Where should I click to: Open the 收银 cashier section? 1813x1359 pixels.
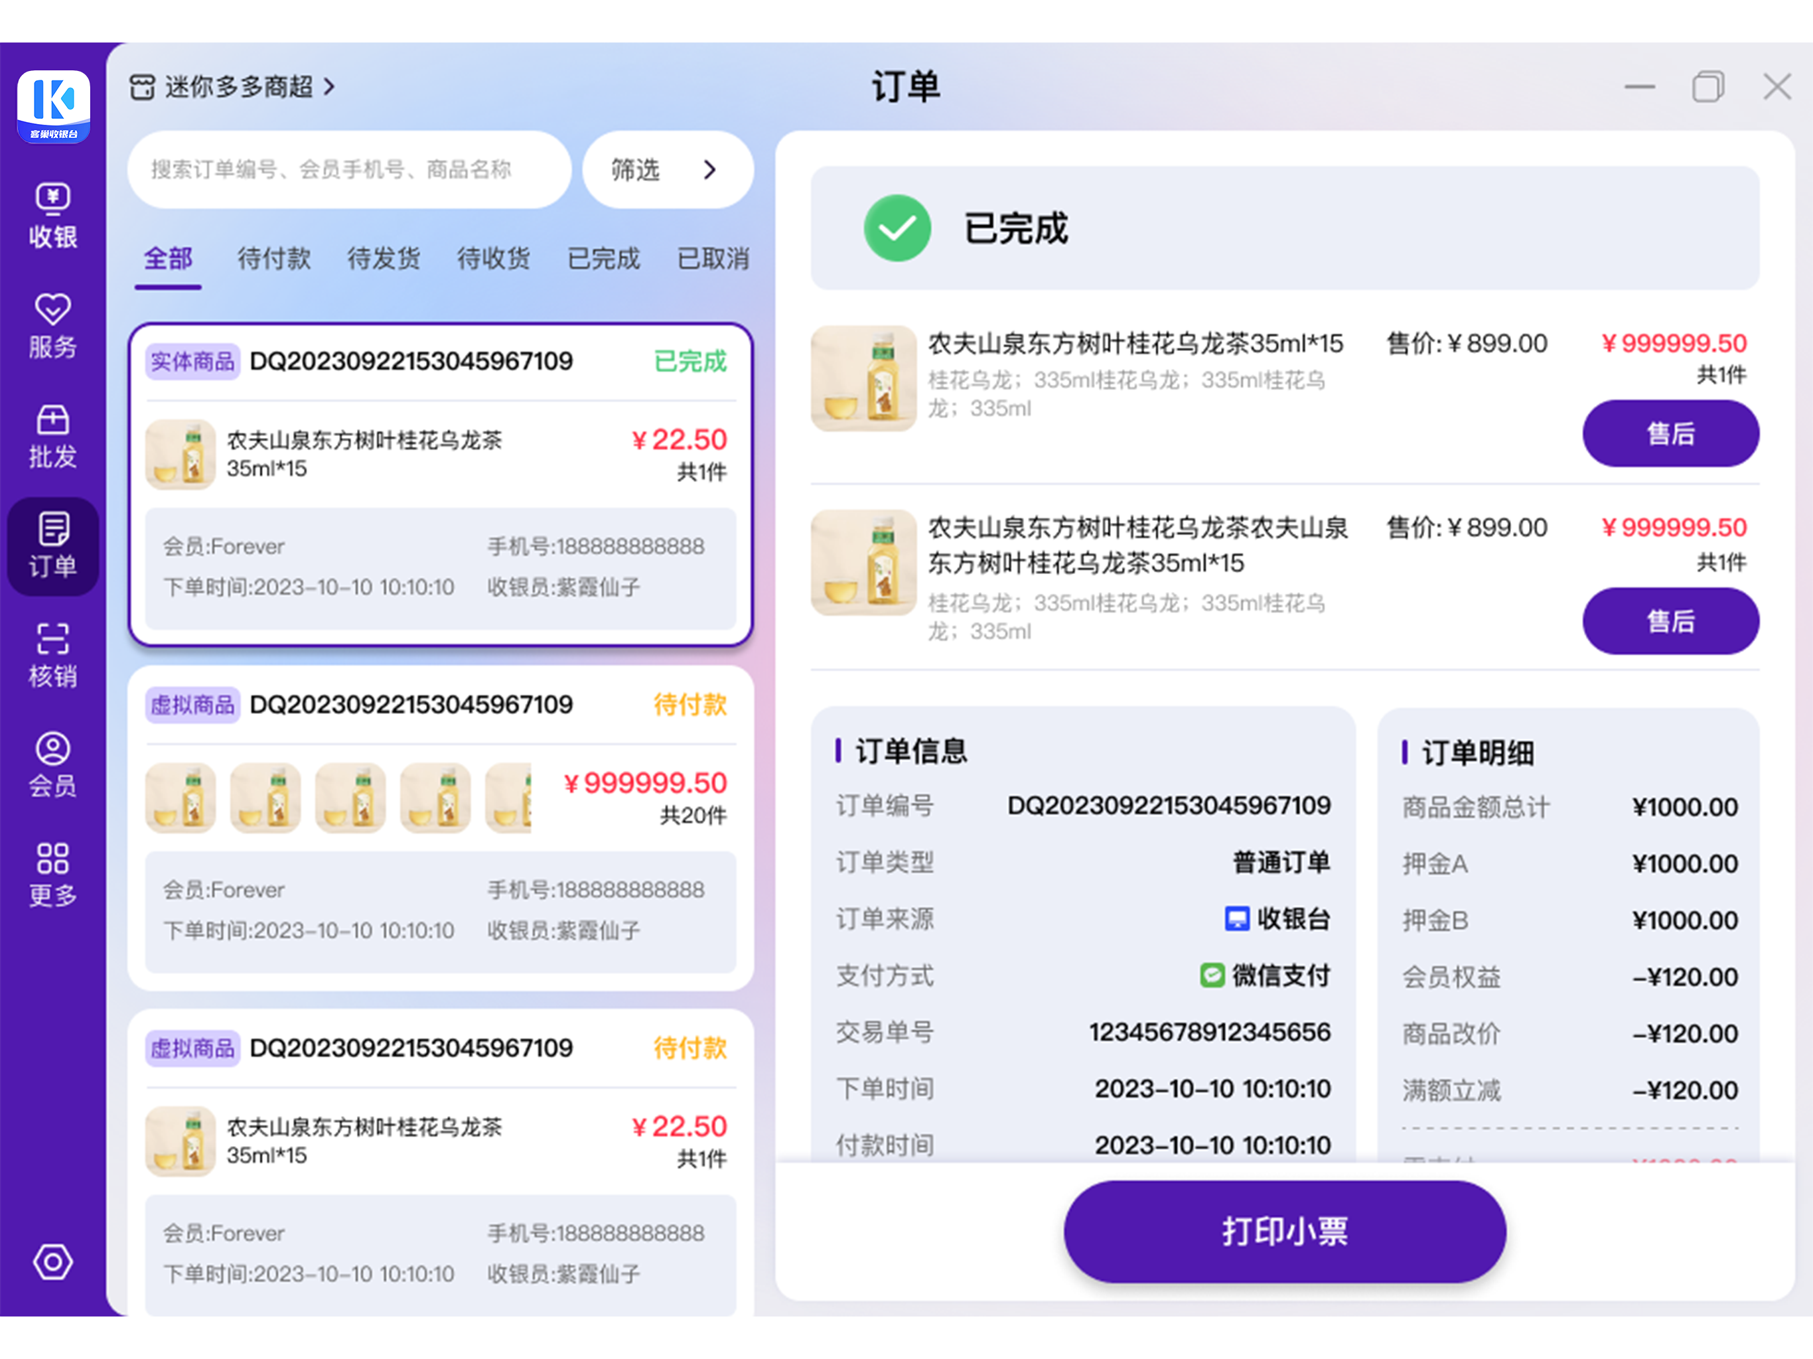[x=53, y=216]
